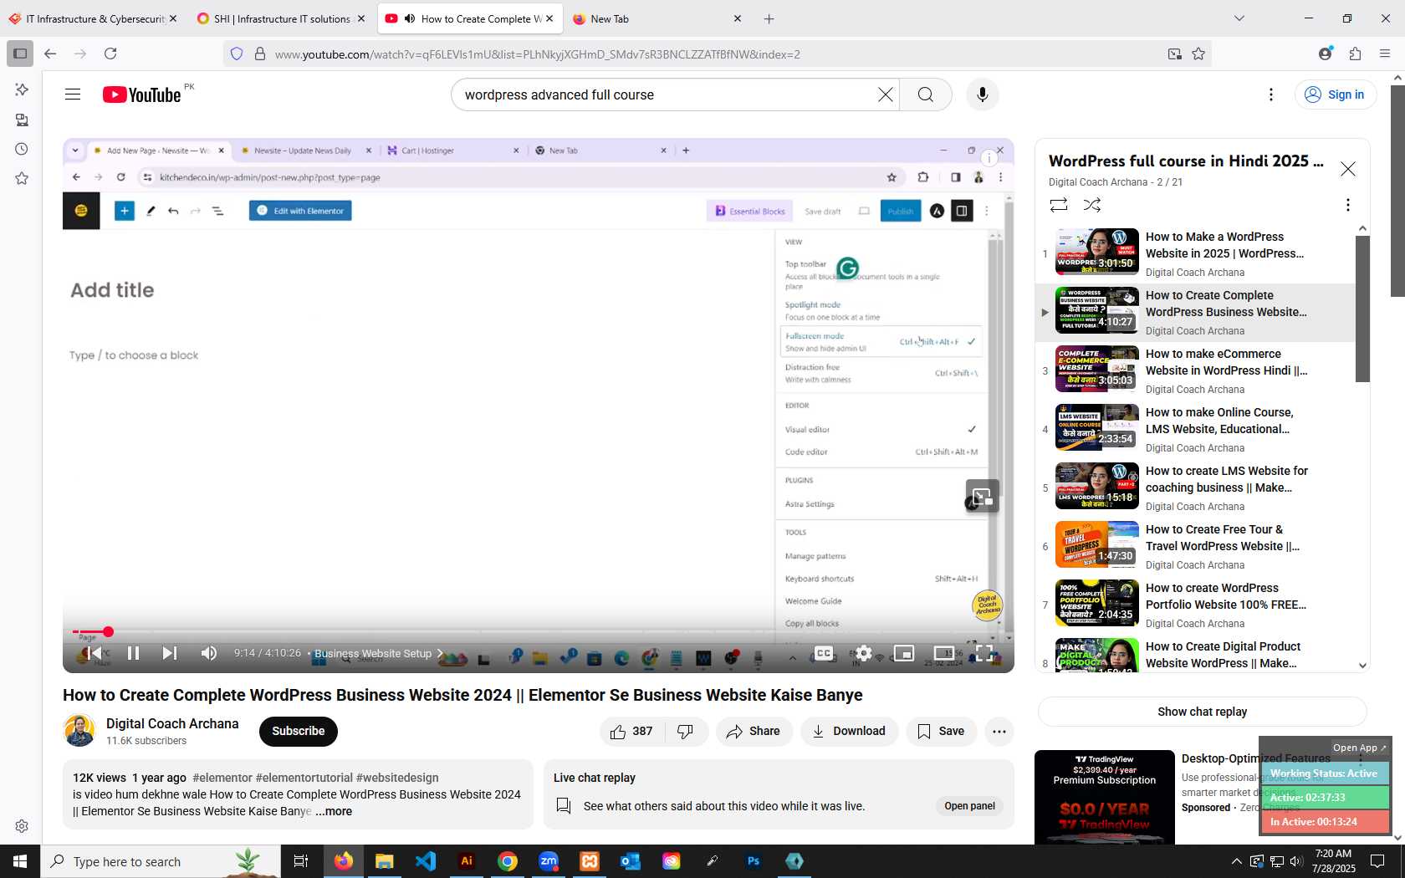Open bookmarks from sidebar star icon
The image size is (1405, 878).
(x=22, y=178)
